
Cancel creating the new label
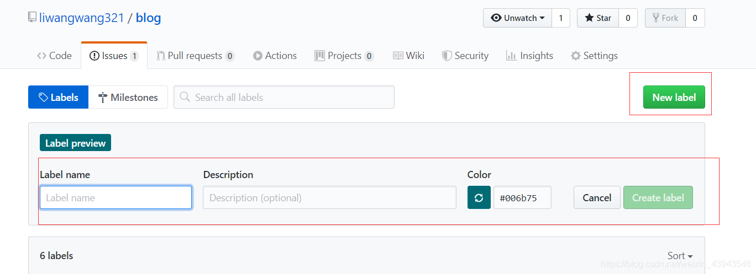click(x=597, y=197)
